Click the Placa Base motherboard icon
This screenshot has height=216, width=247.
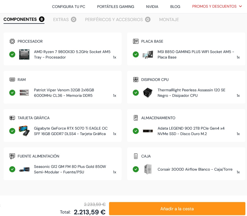(135, 41)
